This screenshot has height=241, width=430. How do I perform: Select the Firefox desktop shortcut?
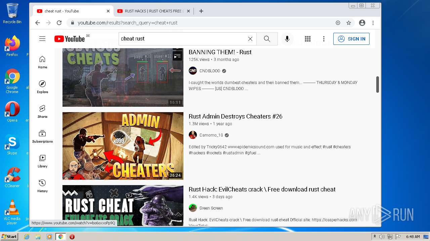[12, 46]
